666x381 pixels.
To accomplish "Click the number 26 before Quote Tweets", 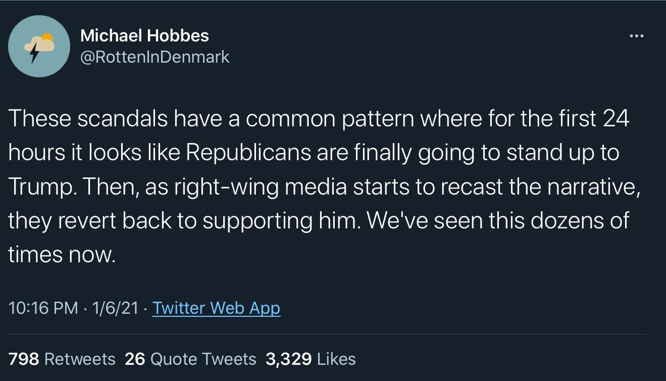I will [135, 359].
